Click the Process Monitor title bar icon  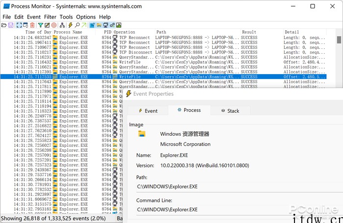(6, 6)
